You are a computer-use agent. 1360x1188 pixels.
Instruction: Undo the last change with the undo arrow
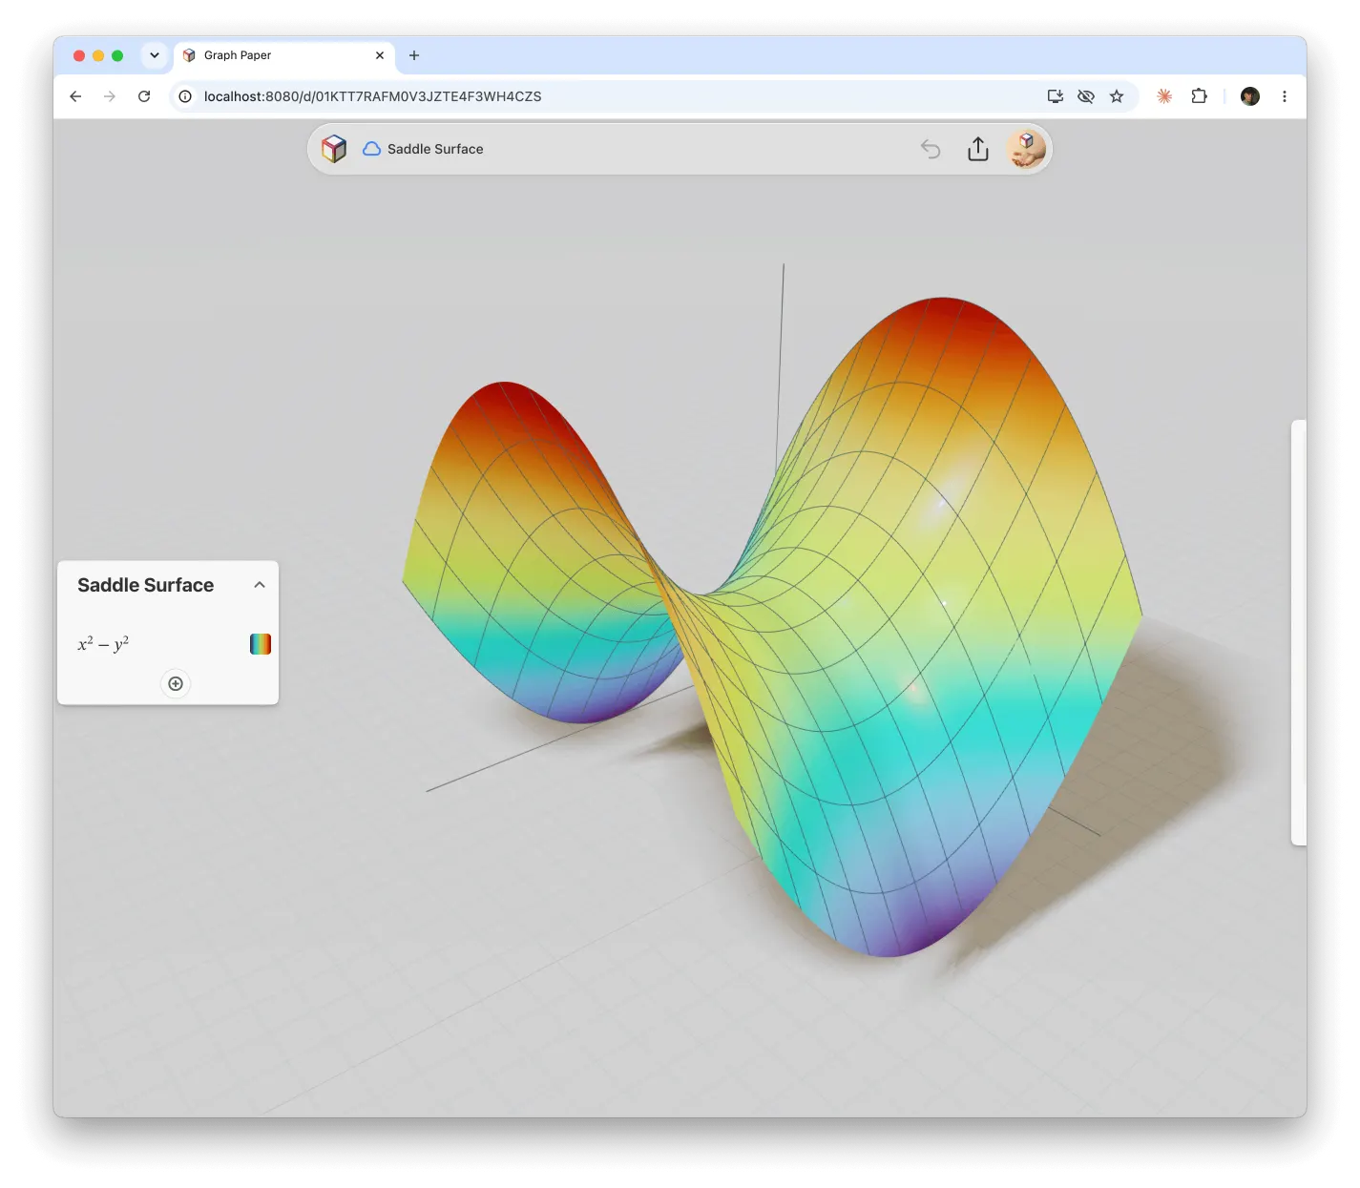point(931,149)
